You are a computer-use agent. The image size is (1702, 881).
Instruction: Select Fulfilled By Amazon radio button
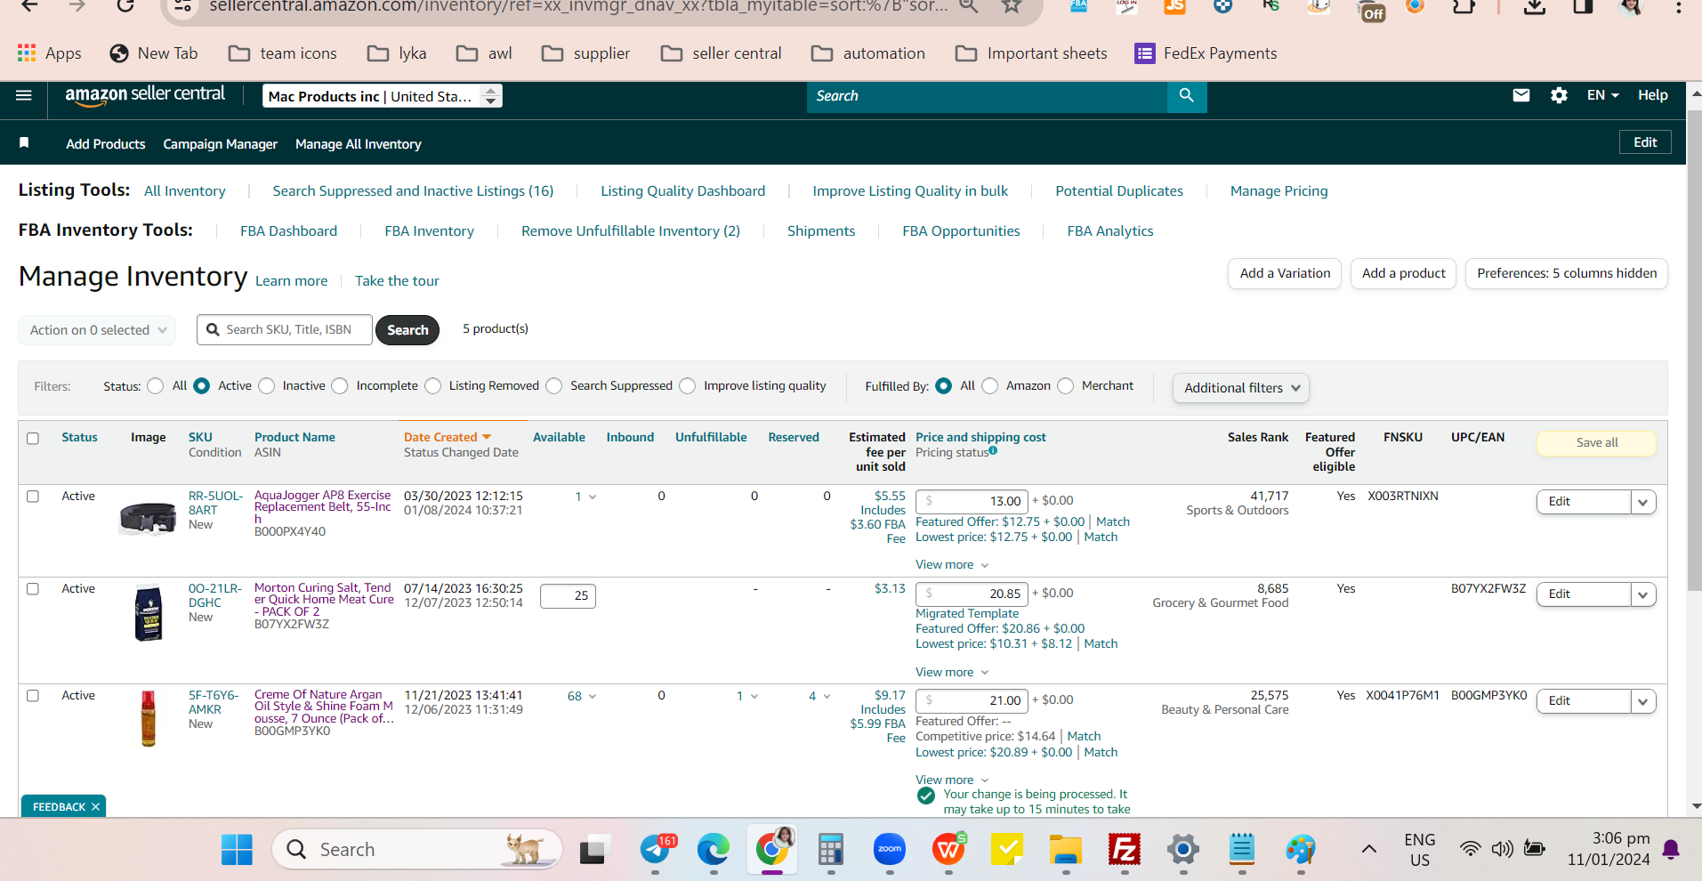[x=989, y=386]
